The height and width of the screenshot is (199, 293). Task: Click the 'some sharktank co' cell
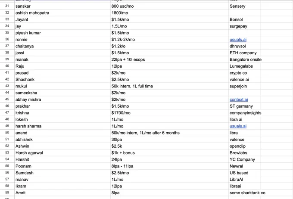(x=245, y=193)
